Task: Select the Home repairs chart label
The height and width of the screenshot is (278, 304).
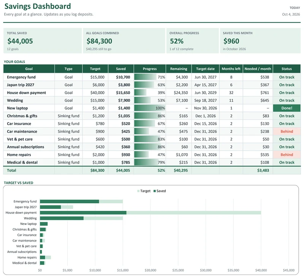Action: (x=27, y=257)
